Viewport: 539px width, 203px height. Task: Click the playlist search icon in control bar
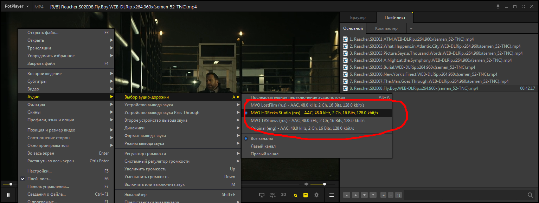pyautogui.click(x=295, y=195)
